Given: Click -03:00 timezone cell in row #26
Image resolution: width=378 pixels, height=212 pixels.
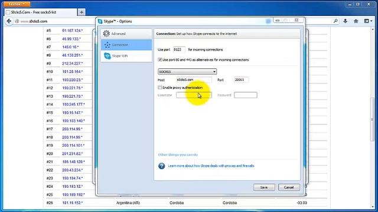Looking at the screenshot, I should pyautogui.click(x=302, y=203).
